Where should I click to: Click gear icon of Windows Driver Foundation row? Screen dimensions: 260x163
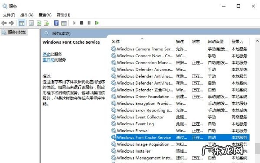click(x=113, y=97)
